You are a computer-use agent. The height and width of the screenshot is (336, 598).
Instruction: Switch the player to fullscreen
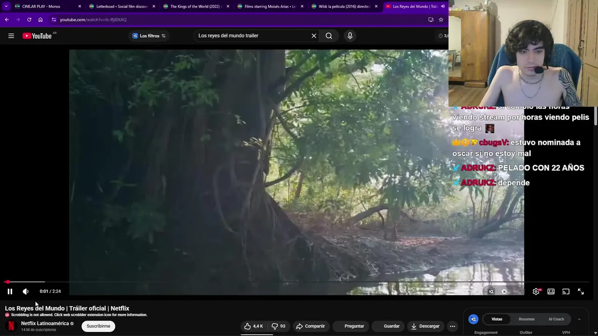click(581, 292)
